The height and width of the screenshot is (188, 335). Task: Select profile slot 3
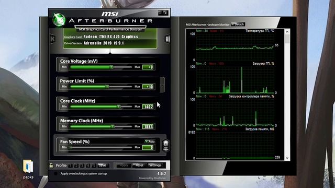(82, 166)
